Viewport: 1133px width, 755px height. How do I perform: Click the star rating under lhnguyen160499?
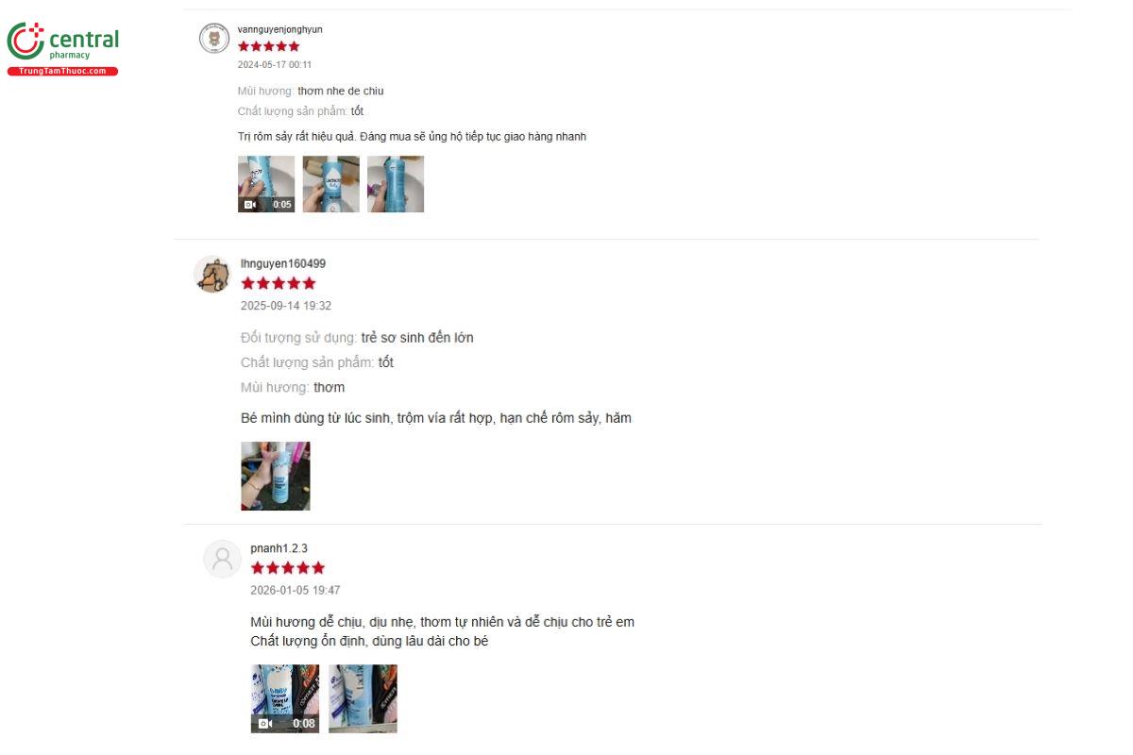279,283
